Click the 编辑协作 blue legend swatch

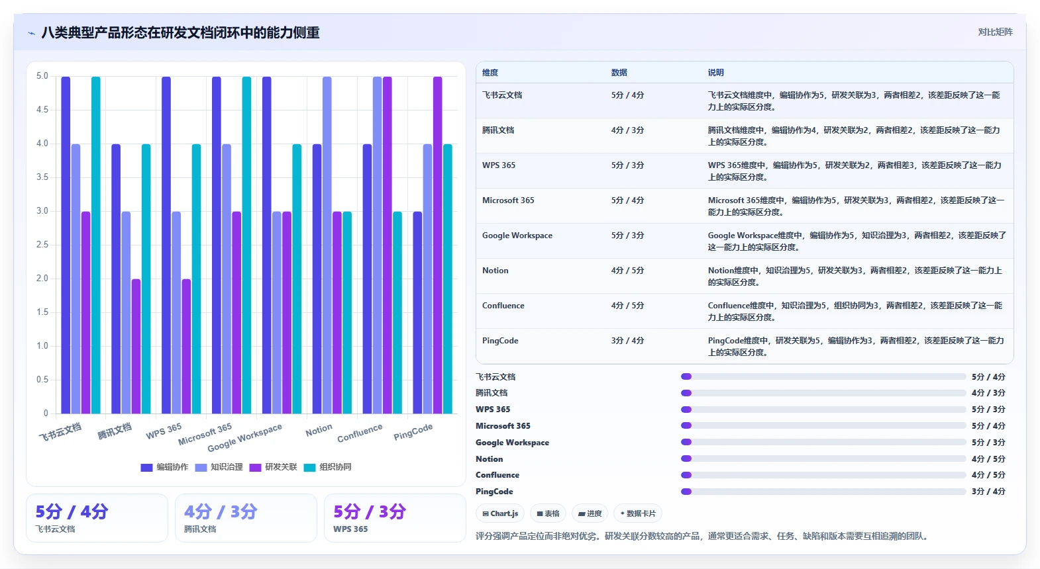click(x=146, y=467)
